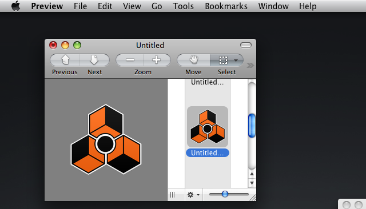Go to the Previous page with up arrow
This screenshot has height=209, width=366.
tap(65, 60)
